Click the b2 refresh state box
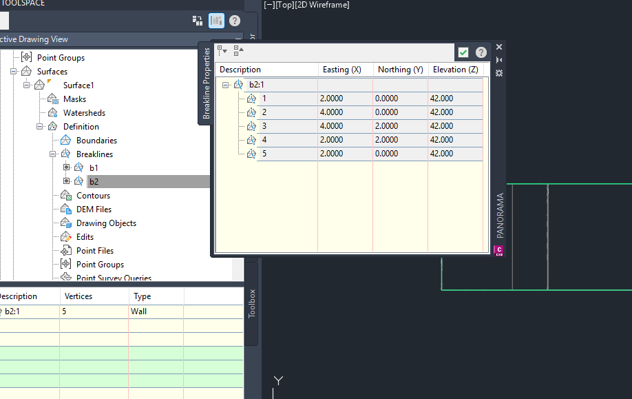The image size is (632, 399). tap(67, 181)
